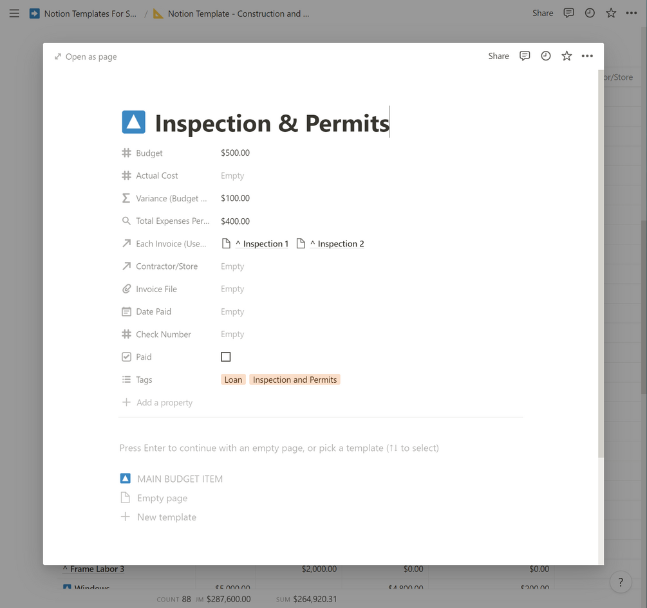Favorite this page with modal star icon
The height and width of the screenshot is (608, 647).
click(x=567, y=56)
